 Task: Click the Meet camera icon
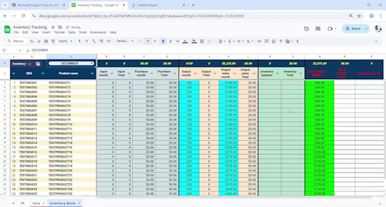tap(330, 29)
